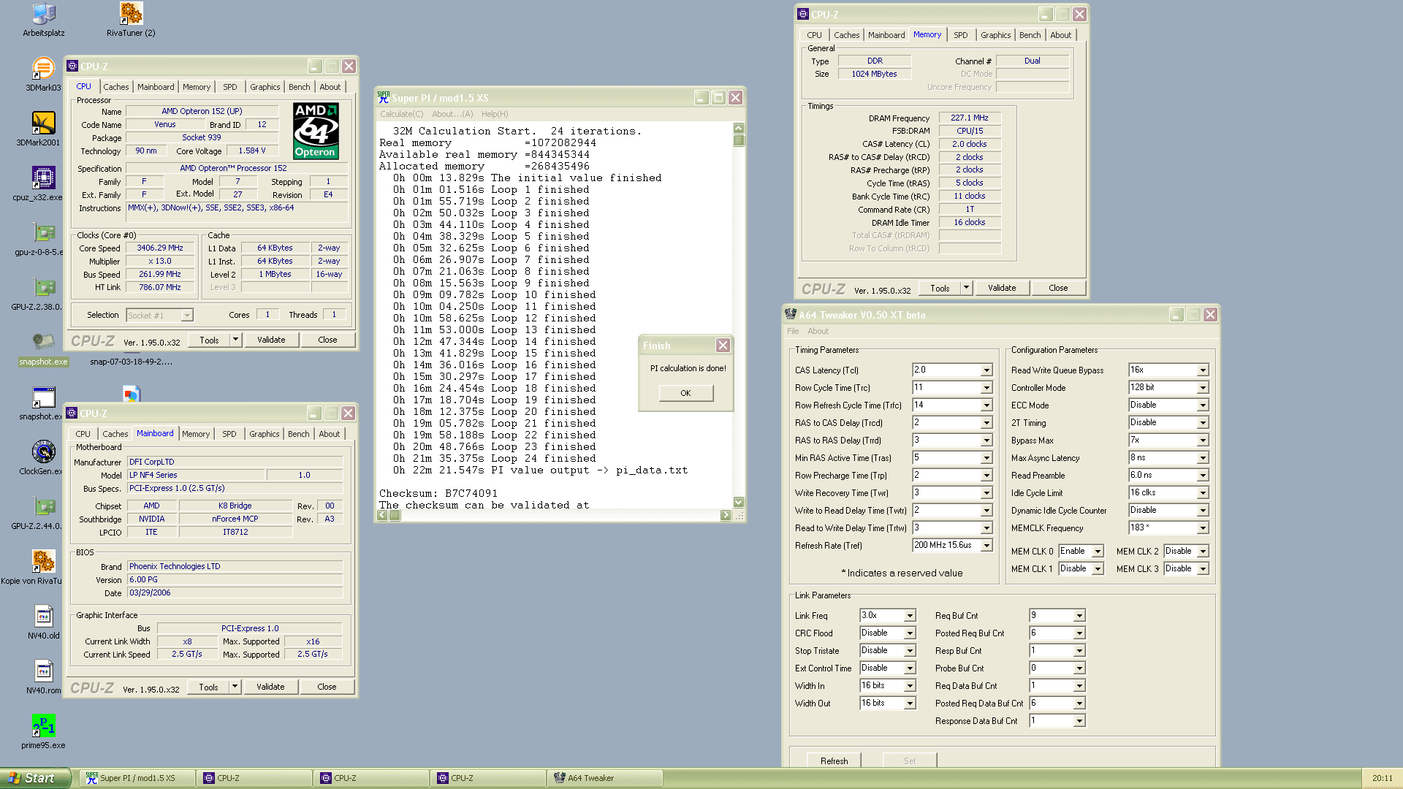Open the 2T Timing dropdown
Screen dimensions: 1403x789
pyautogui.click(x=1203, y=423)
